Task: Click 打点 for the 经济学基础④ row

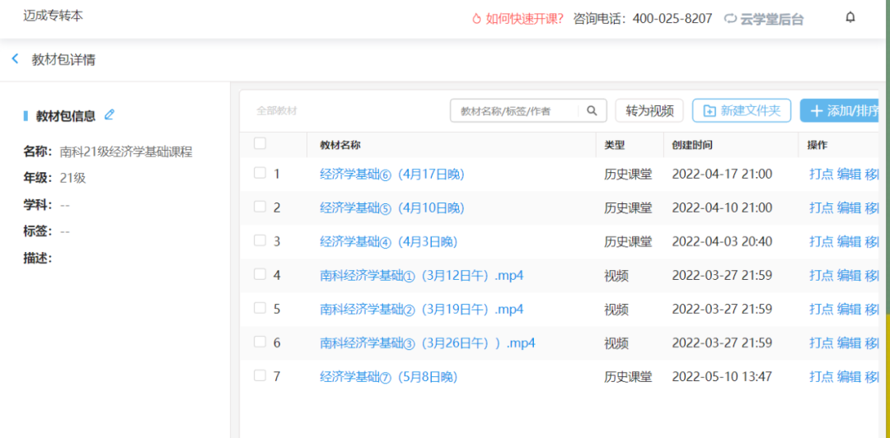Action: pyautogui.click(x=821, y=242)
